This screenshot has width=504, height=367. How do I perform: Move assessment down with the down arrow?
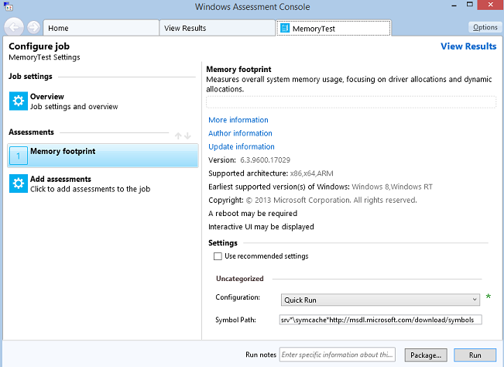[187, 136]
